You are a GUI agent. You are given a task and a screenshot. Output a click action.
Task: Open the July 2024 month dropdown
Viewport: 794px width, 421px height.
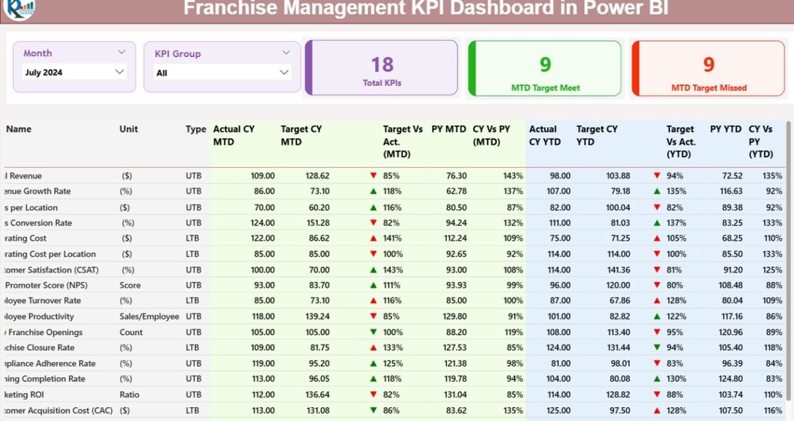[74, 72]
